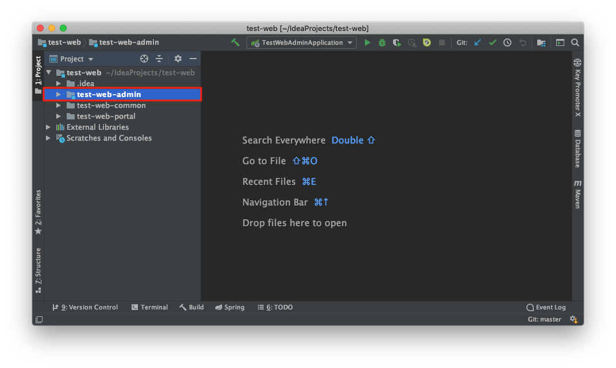This screenshot has height=368, width=616.
Task: Click the 'Recent Files' hint text
Action: [x=269, y=181]
